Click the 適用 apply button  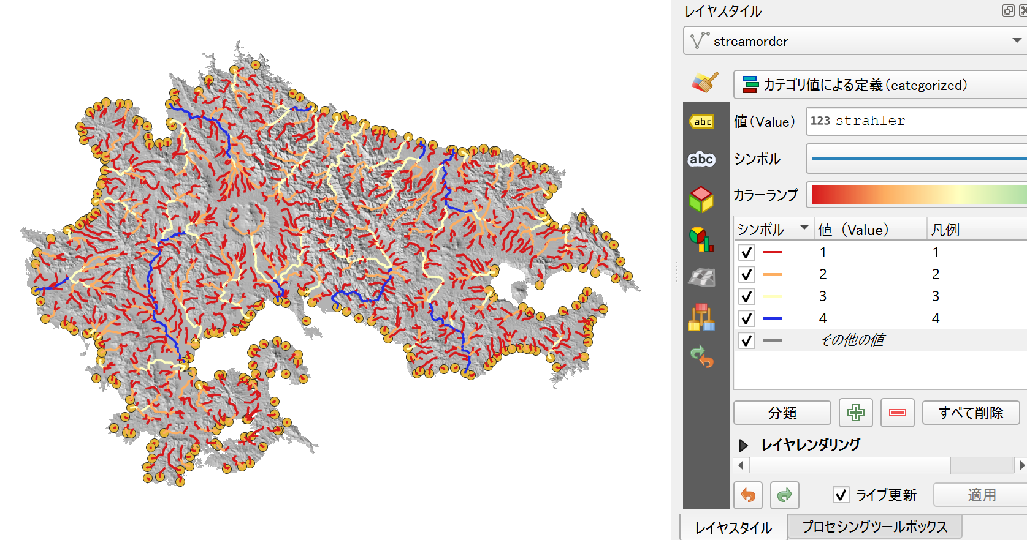click(981, 495)
